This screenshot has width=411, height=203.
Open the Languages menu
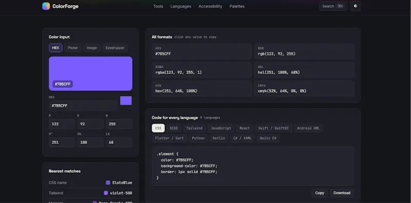(181, 6)
